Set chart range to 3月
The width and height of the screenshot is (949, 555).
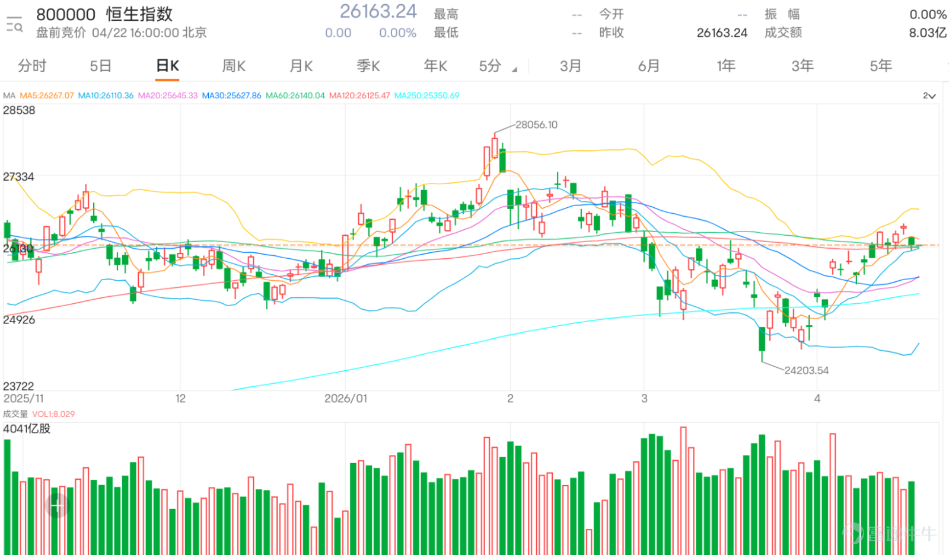pyautogui.click(x=571, y=66)
